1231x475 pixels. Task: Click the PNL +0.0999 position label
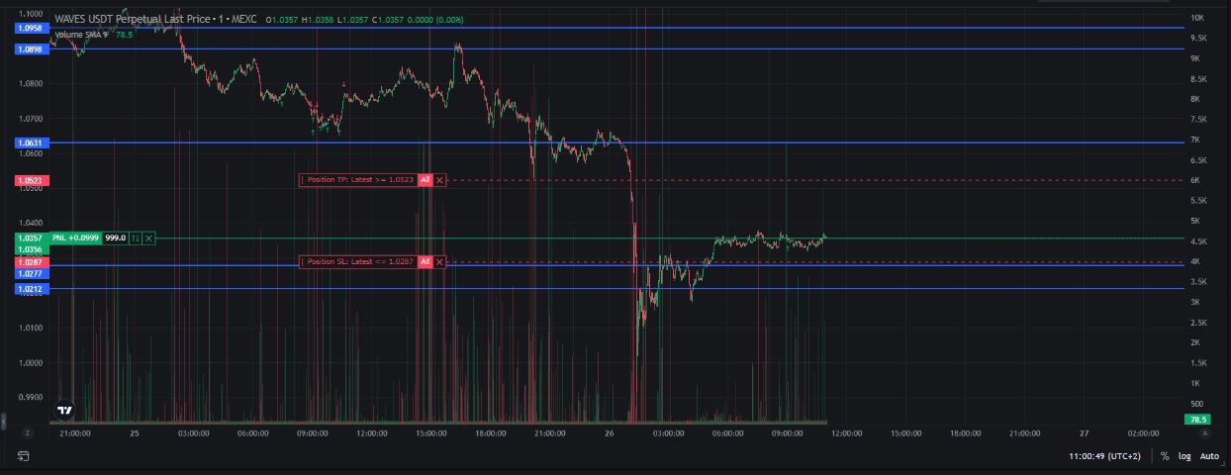pyautogui.click(x=75, y=238)
